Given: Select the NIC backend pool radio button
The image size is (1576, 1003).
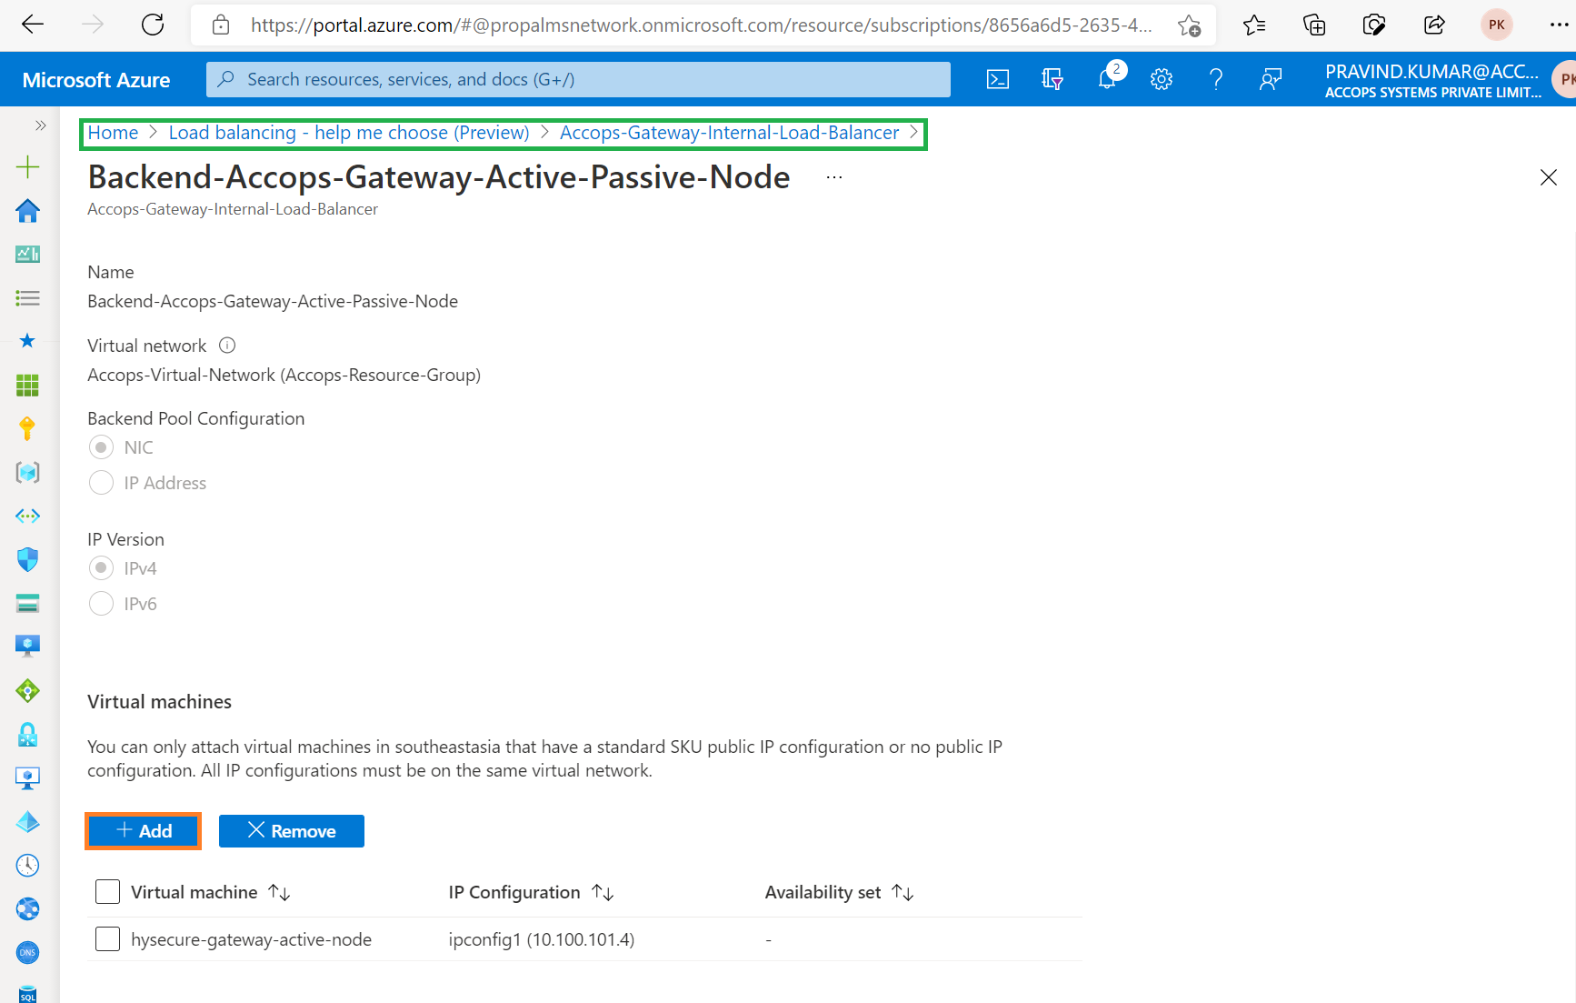Looking at the screenshot, I should click(x=101, y=447).
